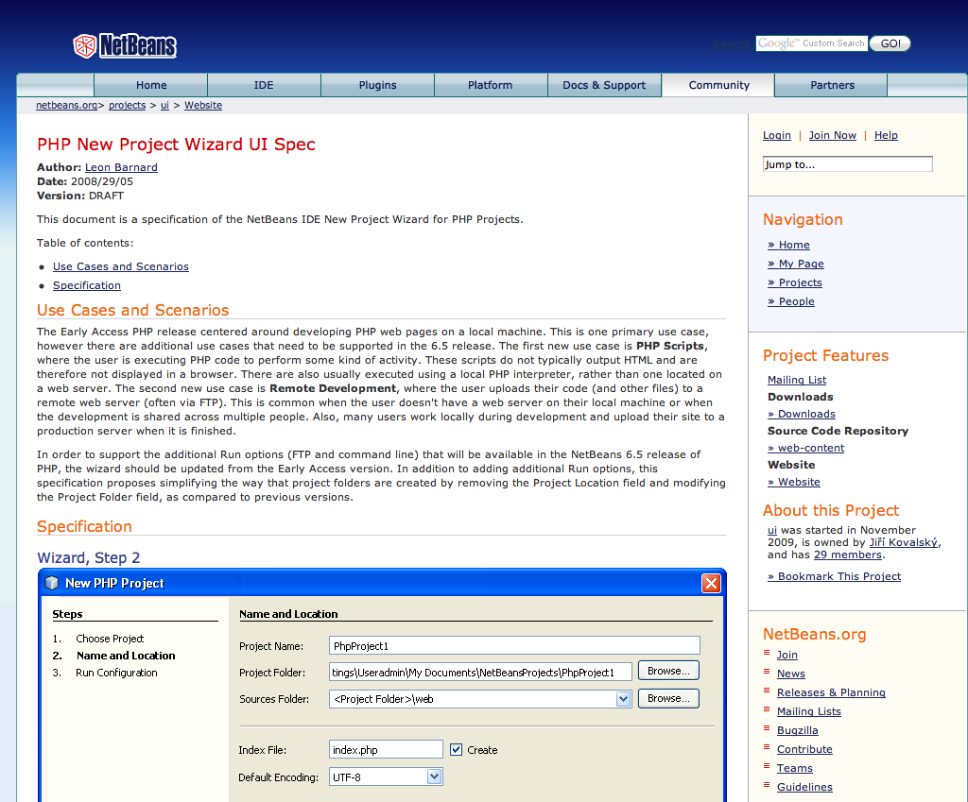Jump to Use Cases and Scenarios section
Viewport: 968px width, 802px height.
[x=121, y=266]
